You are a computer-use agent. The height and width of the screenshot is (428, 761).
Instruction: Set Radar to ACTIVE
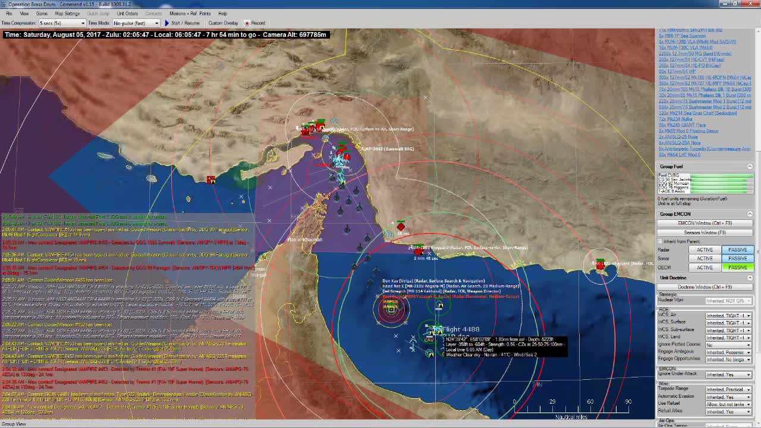705,250
